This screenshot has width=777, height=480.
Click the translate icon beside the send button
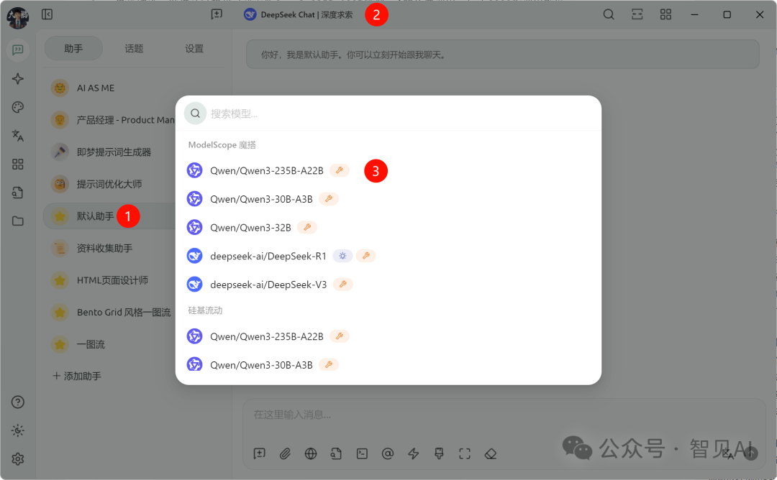(x=727, y=453)
